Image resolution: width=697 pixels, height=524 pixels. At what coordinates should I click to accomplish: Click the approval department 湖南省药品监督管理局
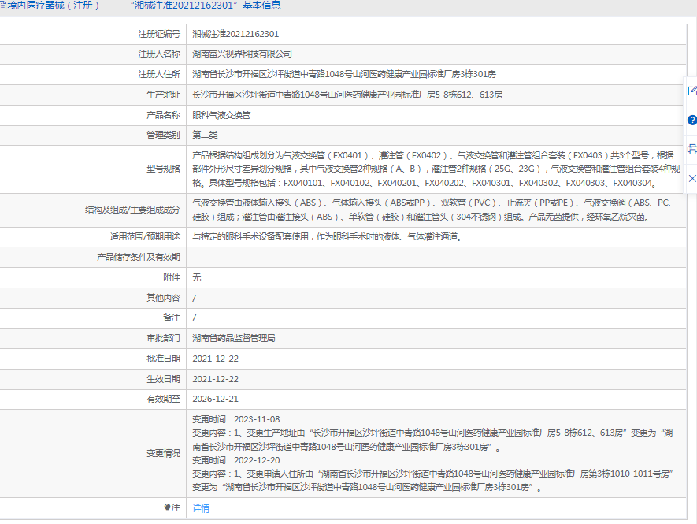pos(234,338)
